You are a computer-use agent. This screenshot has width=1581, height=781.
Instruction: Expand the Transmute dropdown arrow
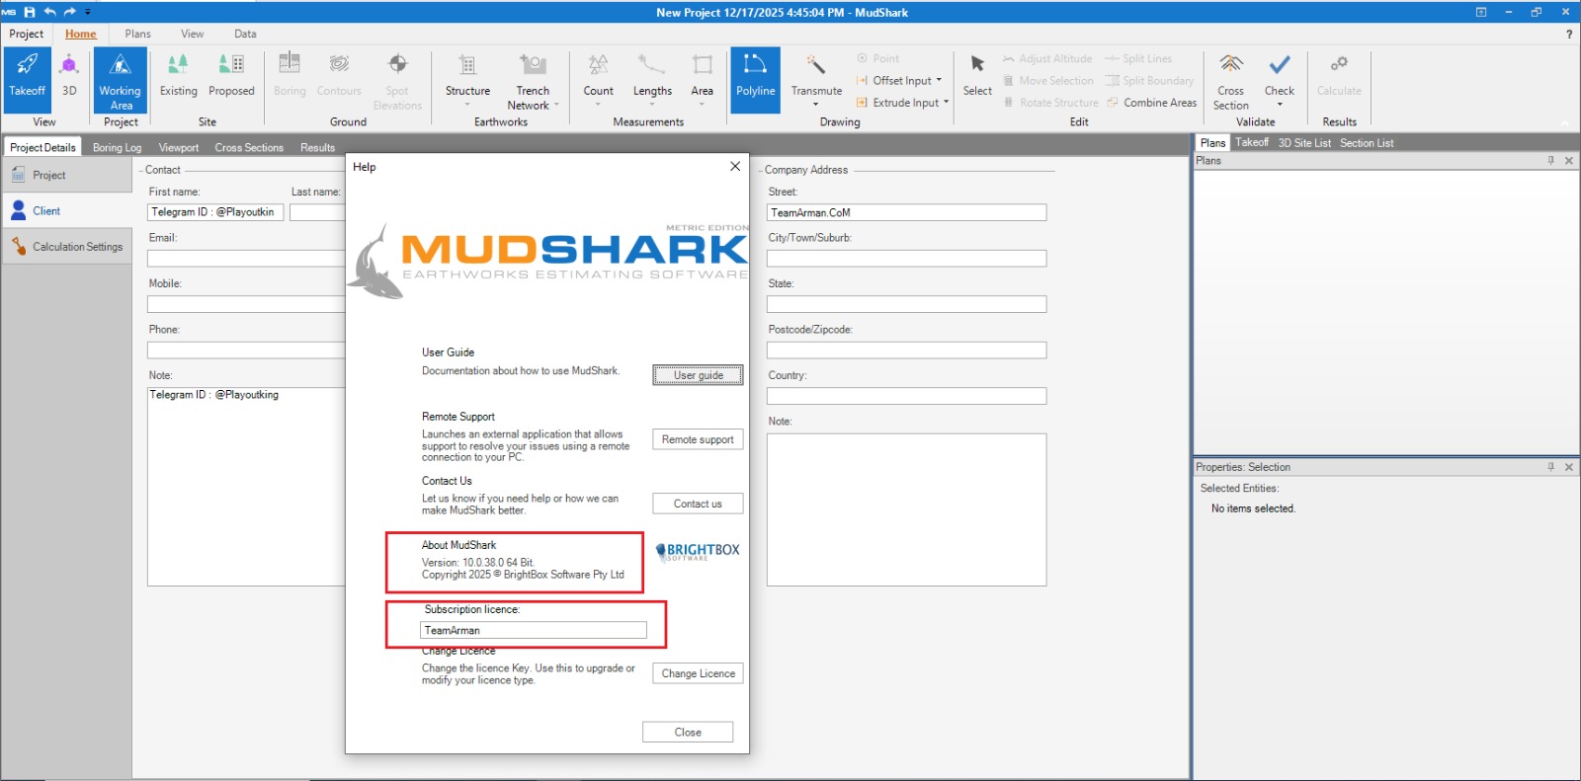816,105
